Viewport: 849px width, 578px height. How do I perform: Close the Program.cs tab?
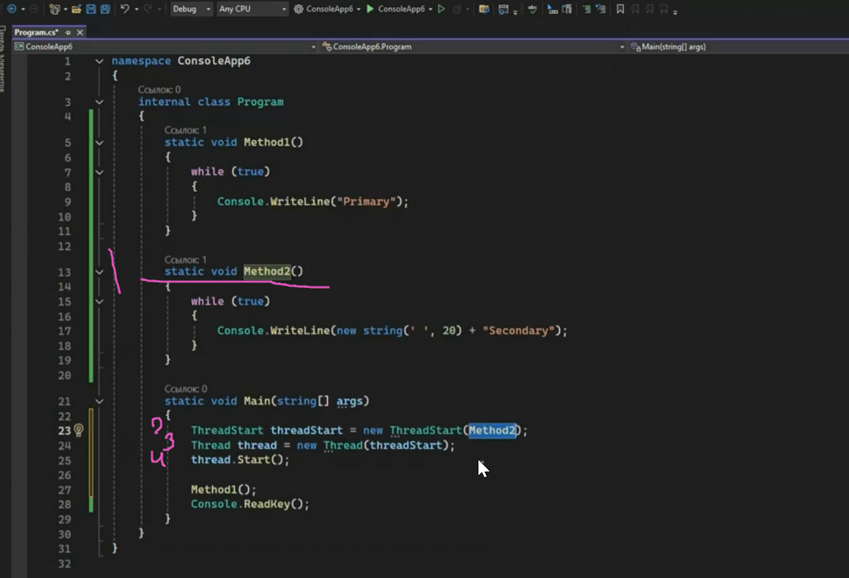(x=79, y=32)
